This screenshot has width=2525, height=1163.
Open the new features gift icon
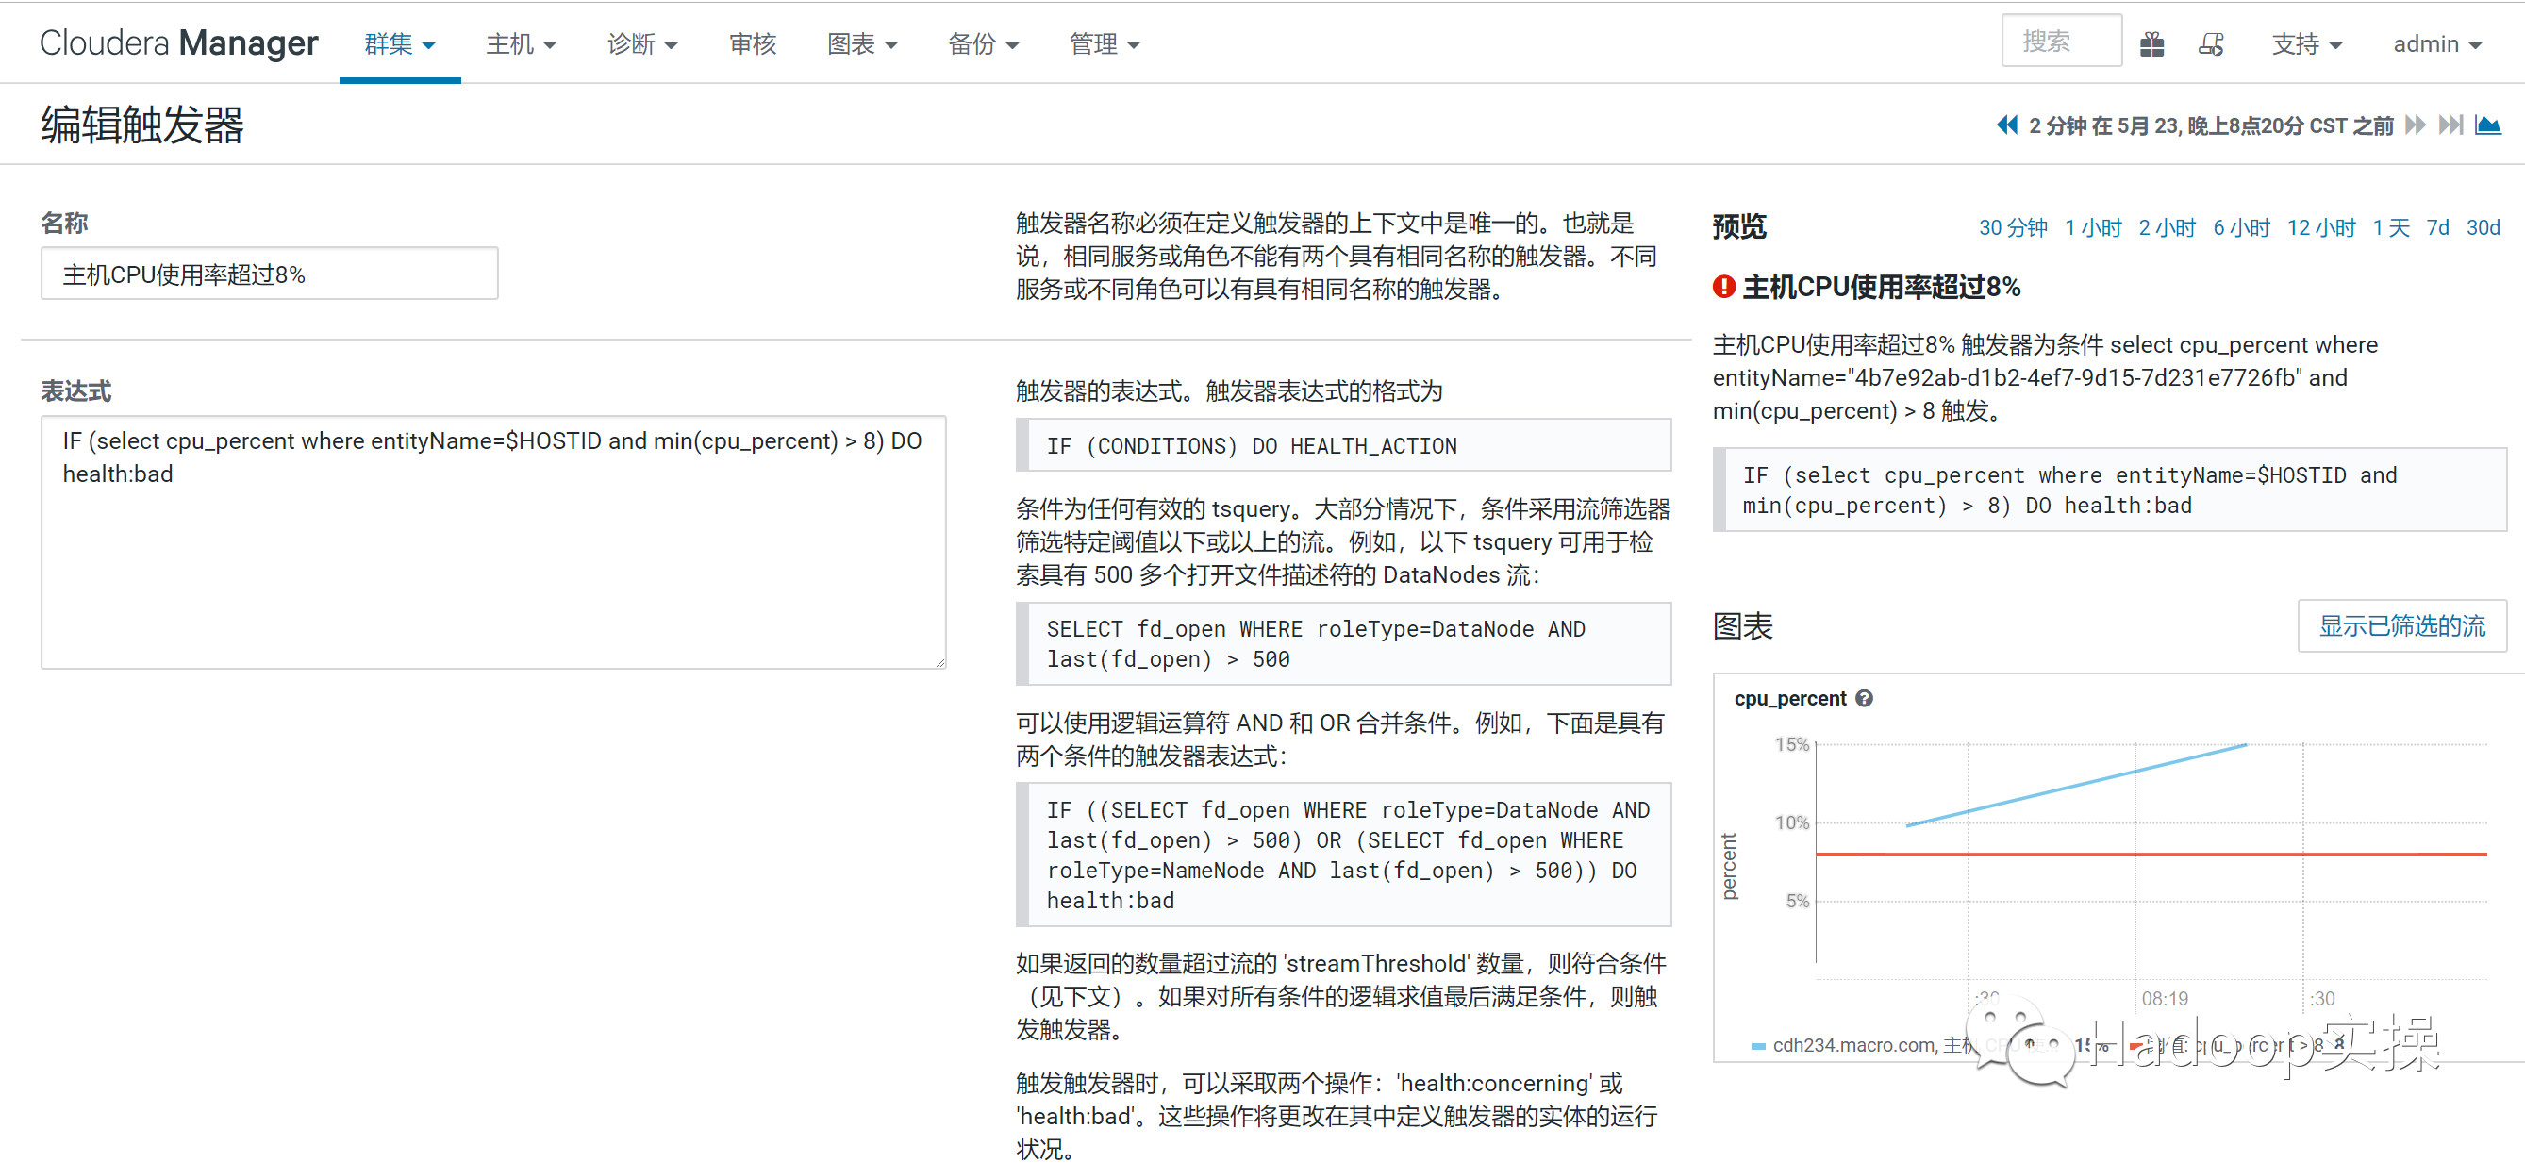click(2152, 43)
